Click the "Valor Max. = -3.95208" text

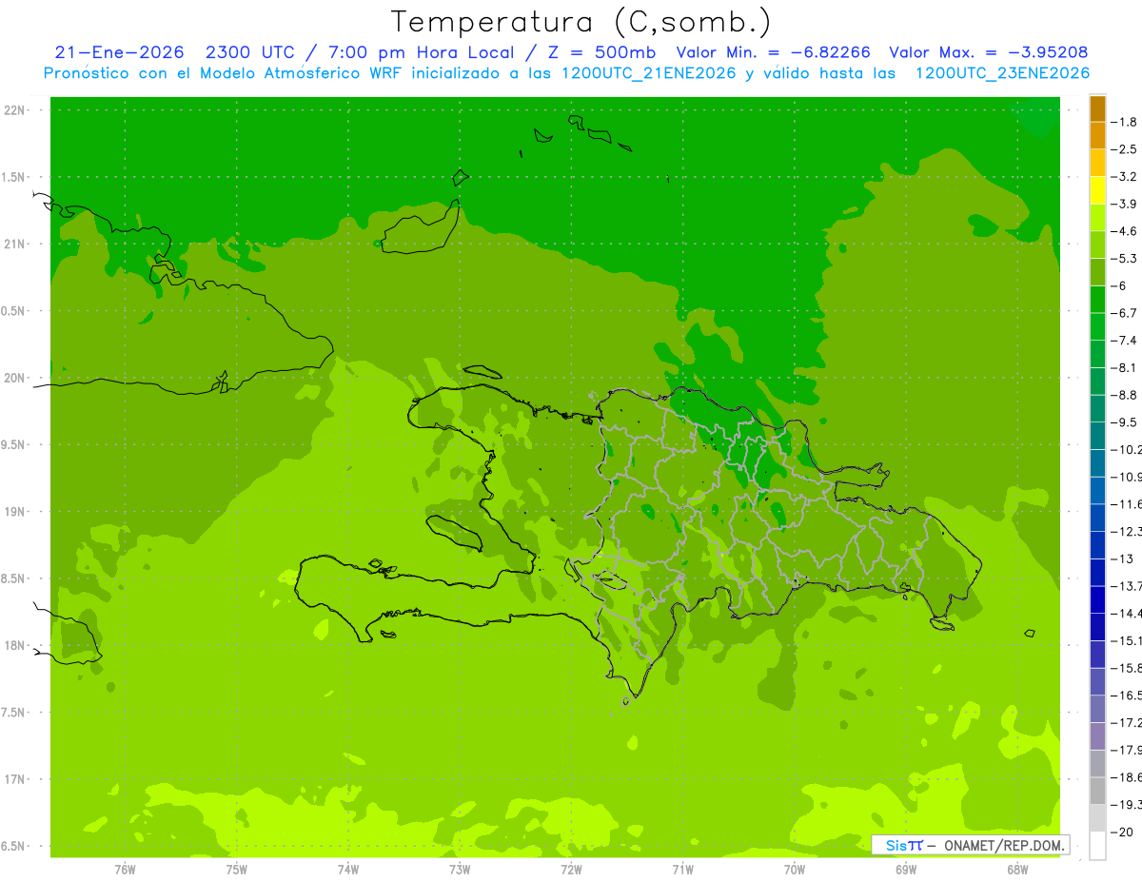click(x=988, y=52)
